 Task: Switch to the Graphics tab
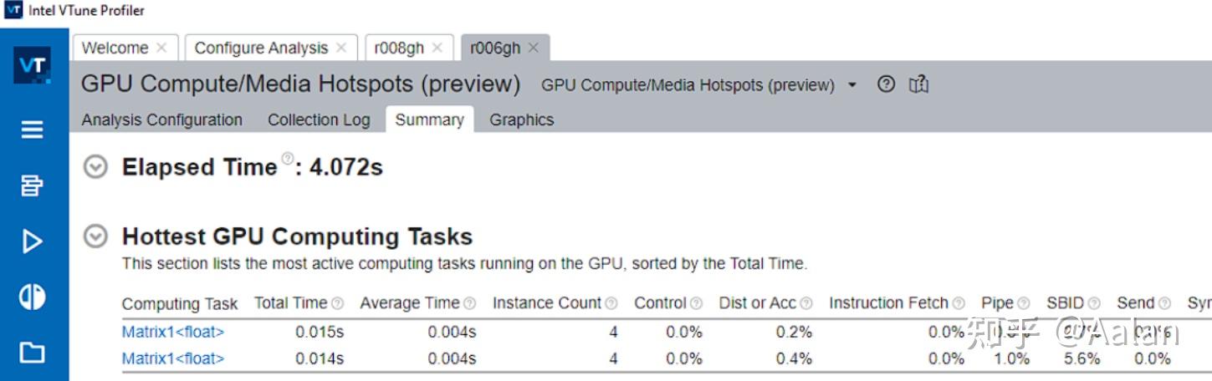(521, 120)
